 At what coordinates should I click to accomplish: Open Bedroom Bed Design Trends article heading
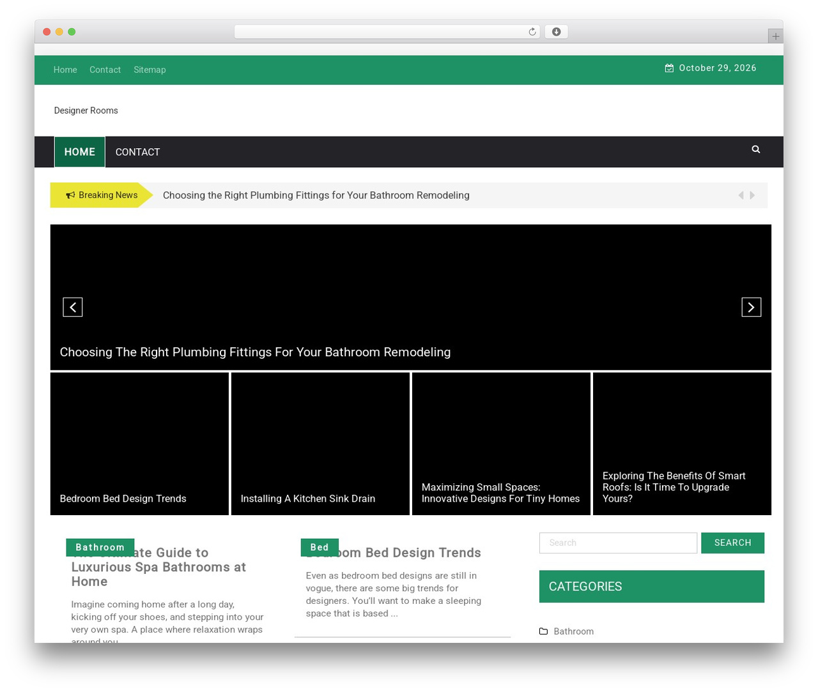coord(394,553)
